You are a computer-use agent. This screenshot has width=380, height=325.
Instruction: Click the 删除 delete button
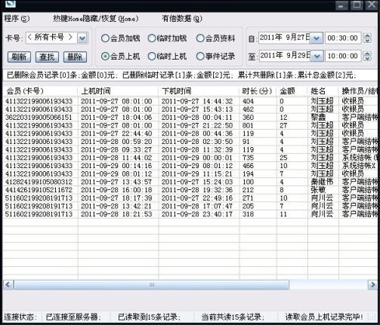click(x=75, y=57)
